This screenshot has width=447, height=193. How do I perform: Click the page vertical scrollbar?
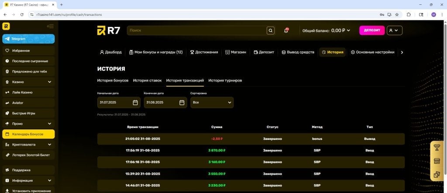click(445, 98)
